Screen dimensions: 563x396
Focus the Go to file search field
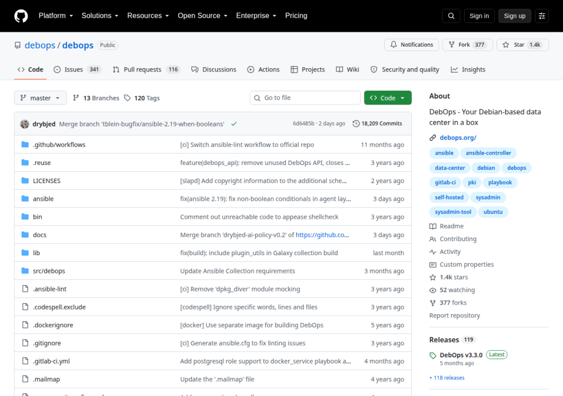pos(305,98)
